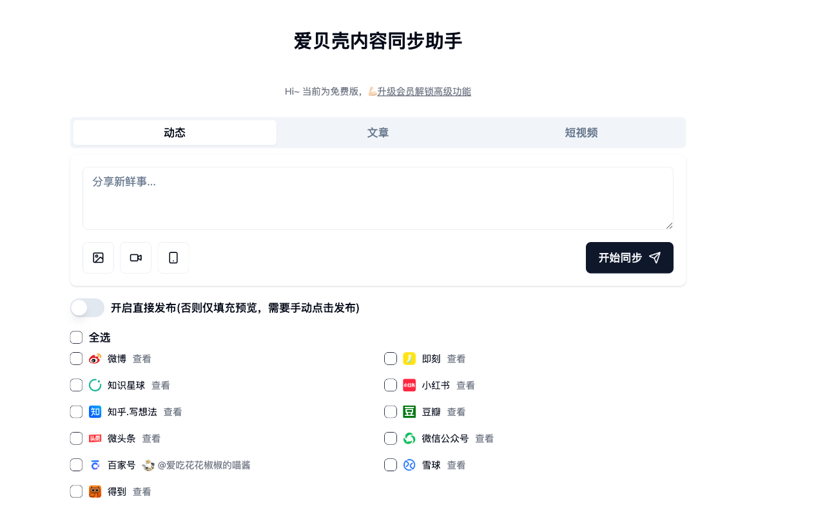The height and width of the screenshot is (515, 825).
Task: Check the 知识星球 checkbox
Action: coord(76,385)
